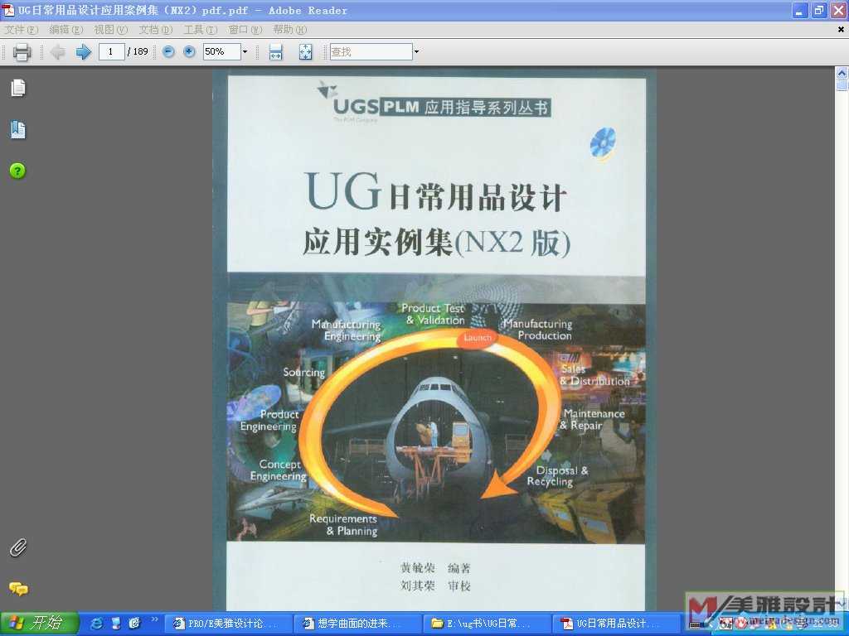Open the Bookmarks panel in sidebar
Viewport: 849px width, 636px height.
point(18,129)
